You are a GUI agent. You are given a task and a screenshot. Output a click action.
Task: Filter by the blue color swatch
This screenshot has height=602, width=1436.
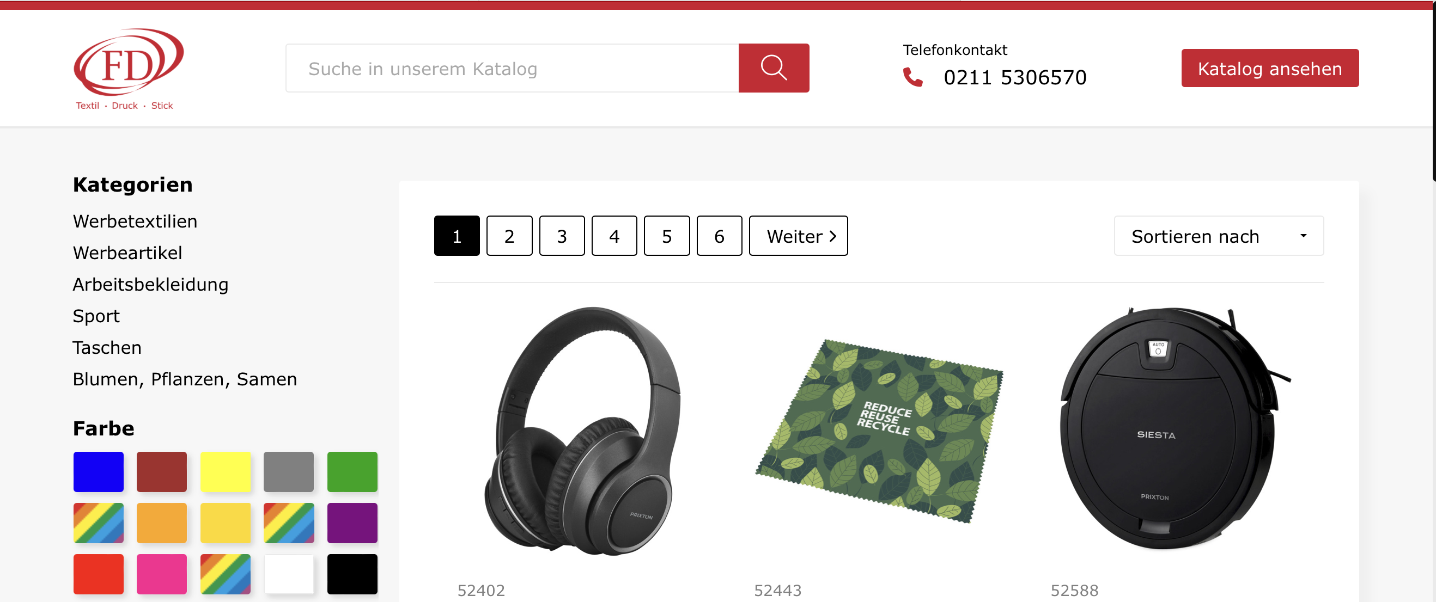coord(98,472)
